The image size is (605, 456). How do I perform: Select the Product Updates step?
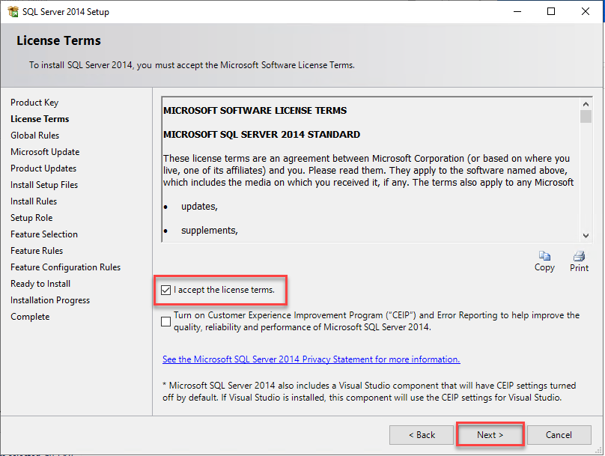[x=43, y=168]
